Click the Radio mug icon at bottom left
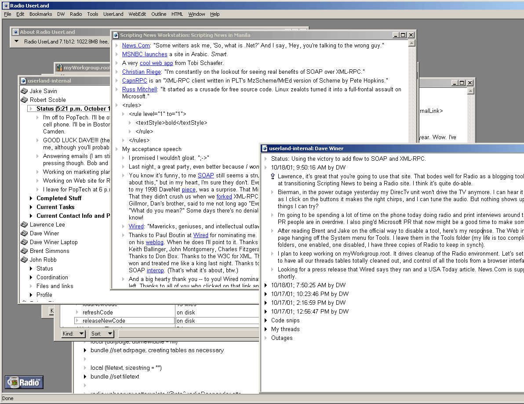This screenshot has width=524, height=404. point(24,382)
